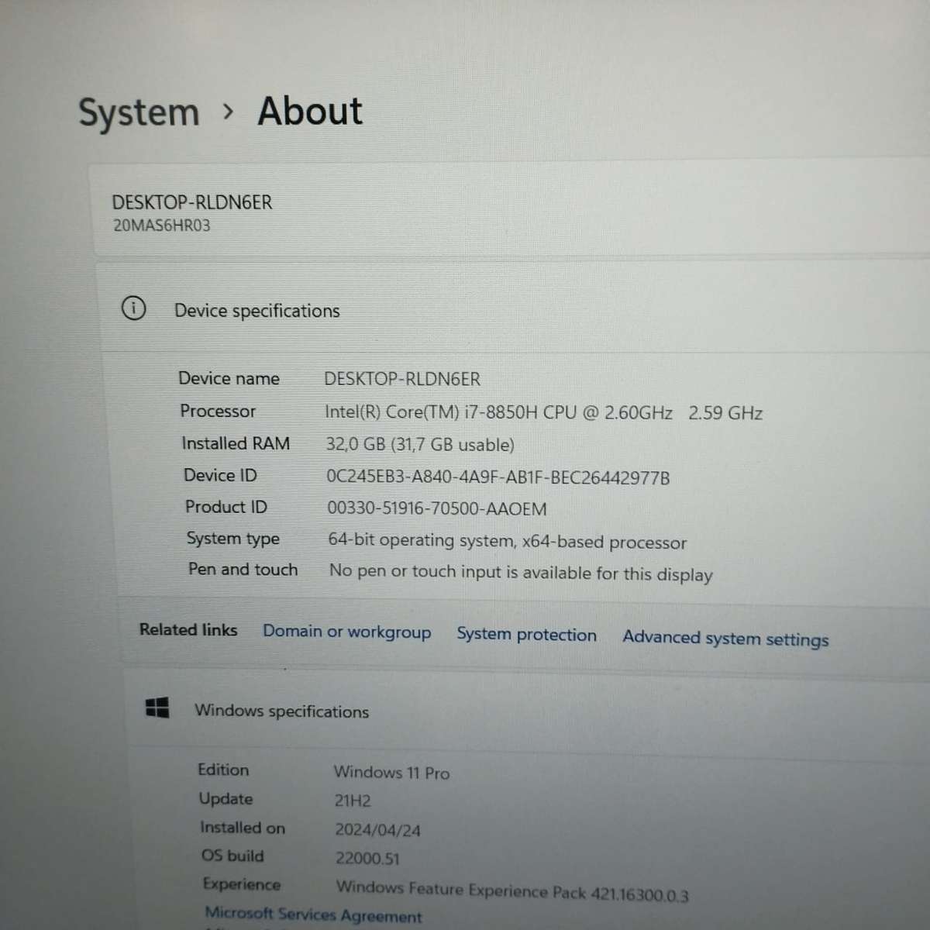The image size is (930, 930).
Task: Click the info icon beside Device specifications
Action: pos(134,308)
